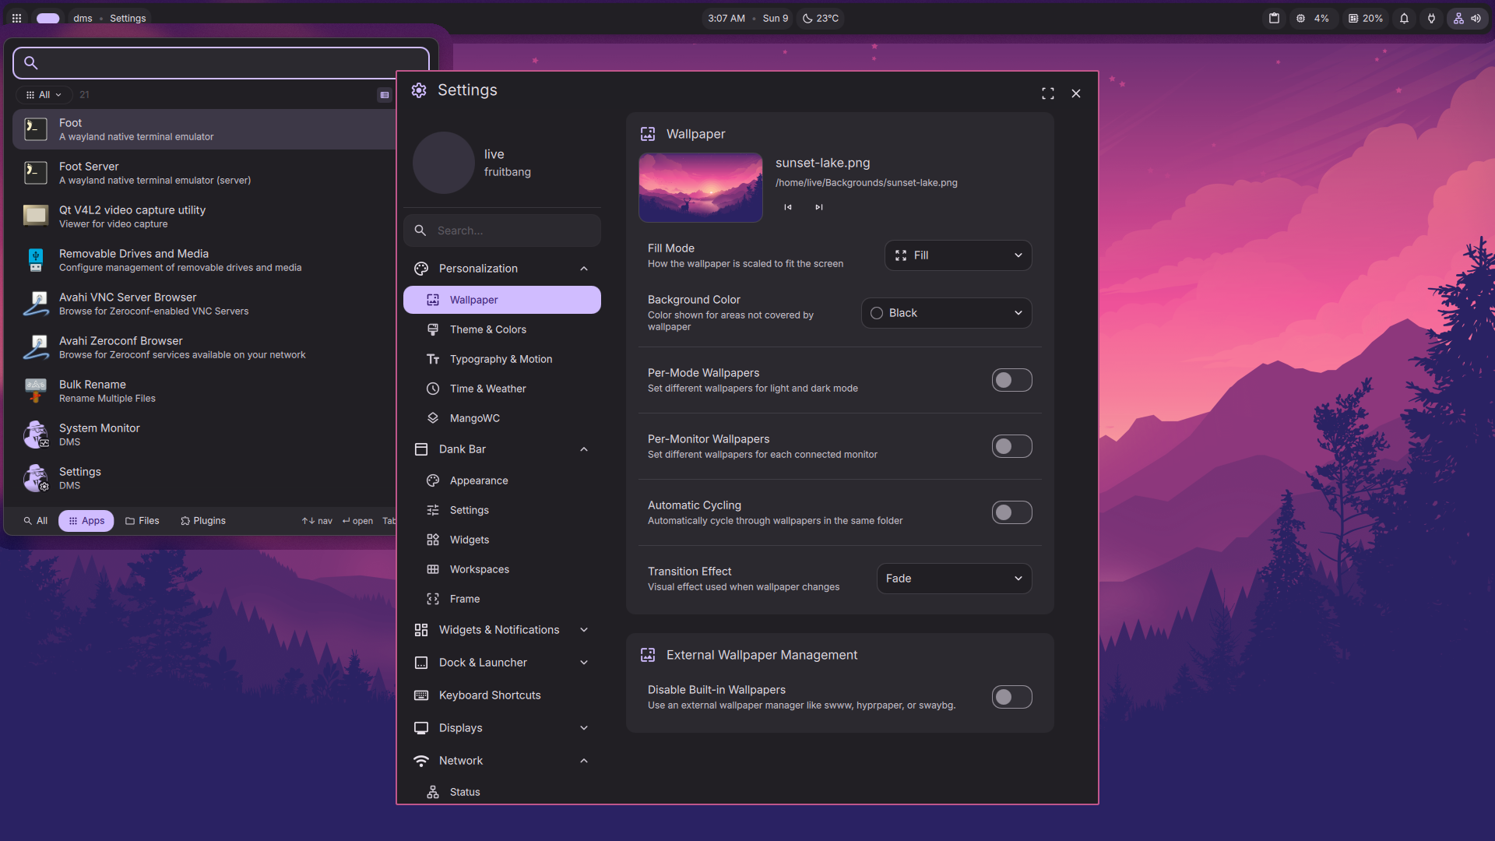Click the sunset-lake.png wallpaper thumbnail

(x=701, y=188)
